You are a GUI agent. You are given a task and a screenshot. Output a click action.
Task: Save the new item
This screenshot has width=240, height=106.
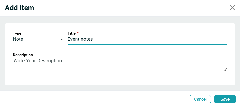tap(225, 99)
